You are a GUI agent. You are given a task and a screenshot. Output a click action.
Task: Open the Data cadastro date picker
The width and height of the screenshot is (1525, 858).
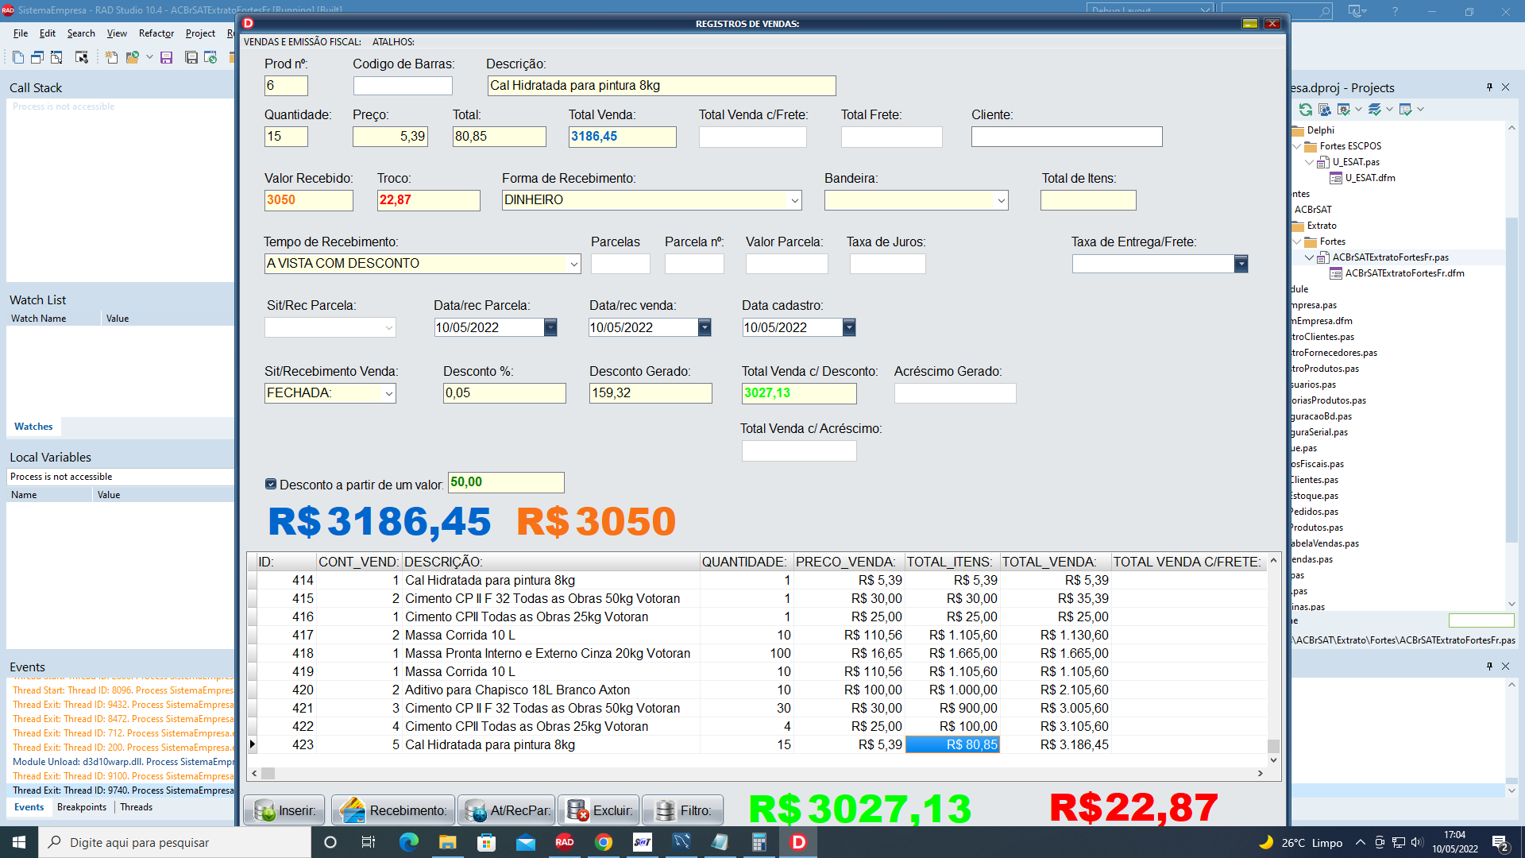(849, 327)
